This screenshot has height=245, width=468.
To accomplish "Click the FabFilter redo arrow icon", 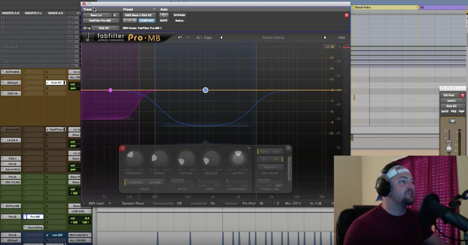I will (187, 37).
